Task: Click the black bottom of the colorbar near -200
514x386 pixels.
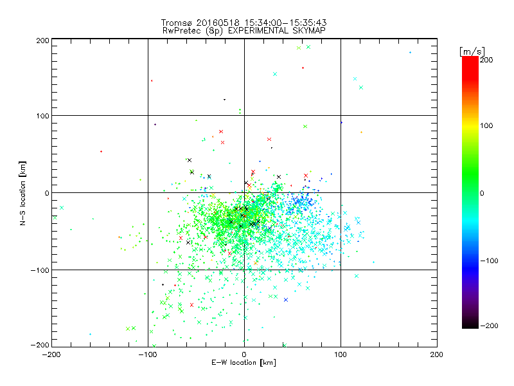Action: coord(470,324)
